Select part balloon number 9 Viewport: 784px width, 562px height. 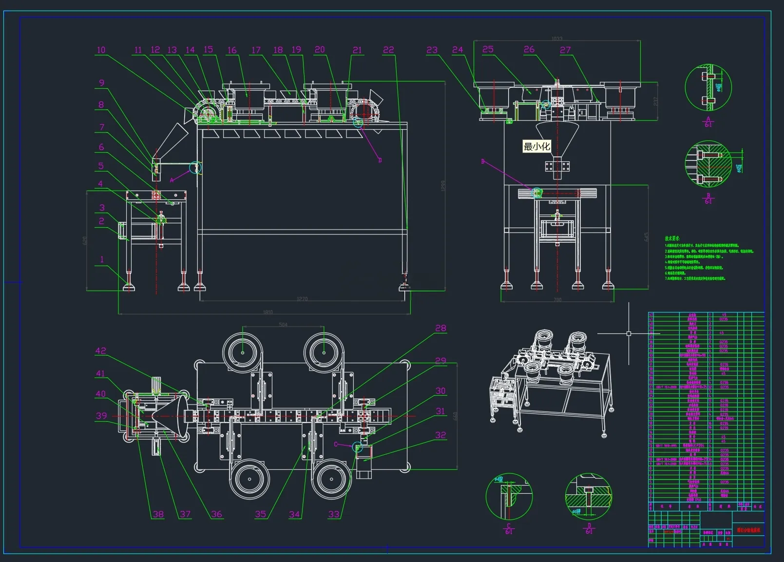click(x=101, y=83)
